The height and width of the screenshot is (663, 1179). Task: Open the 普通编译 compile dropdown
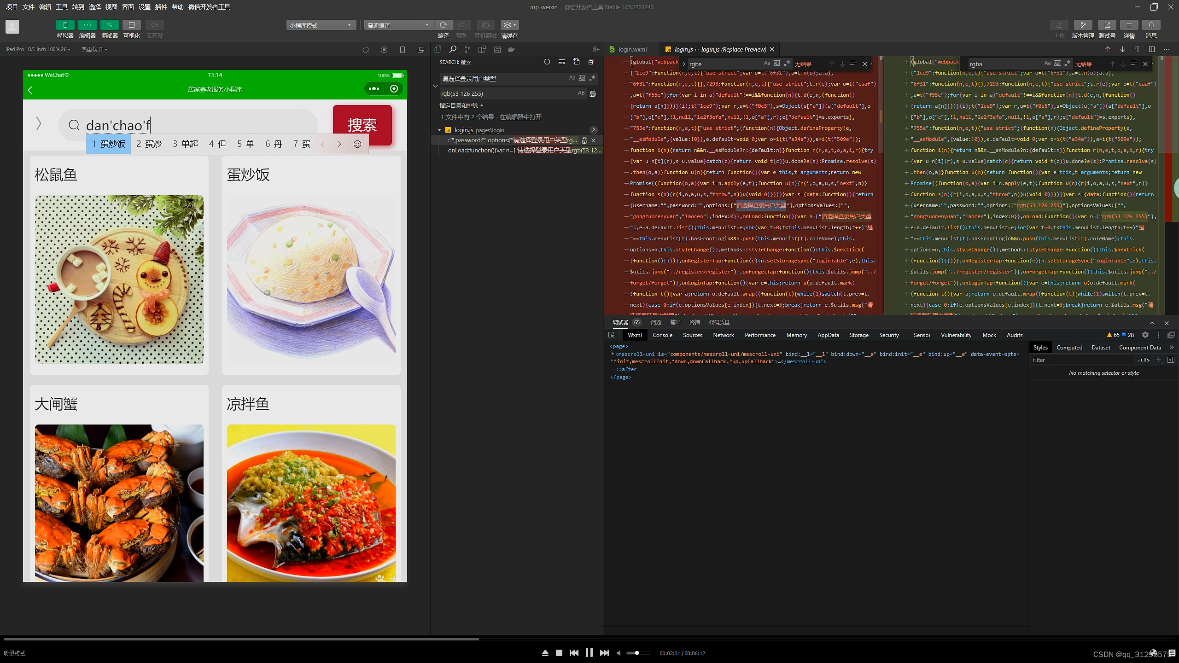(399, 25)
